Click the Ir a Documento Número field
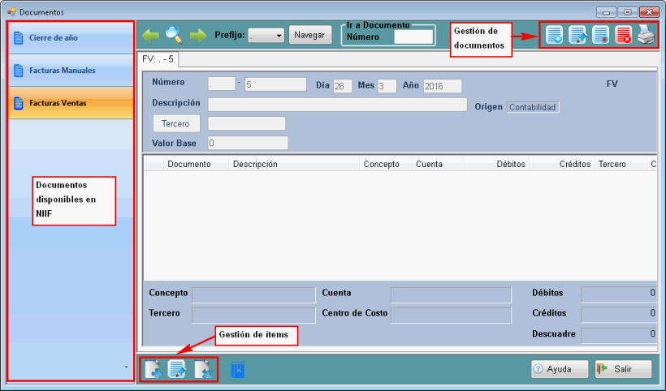666x391 pixels. (413, 37)
